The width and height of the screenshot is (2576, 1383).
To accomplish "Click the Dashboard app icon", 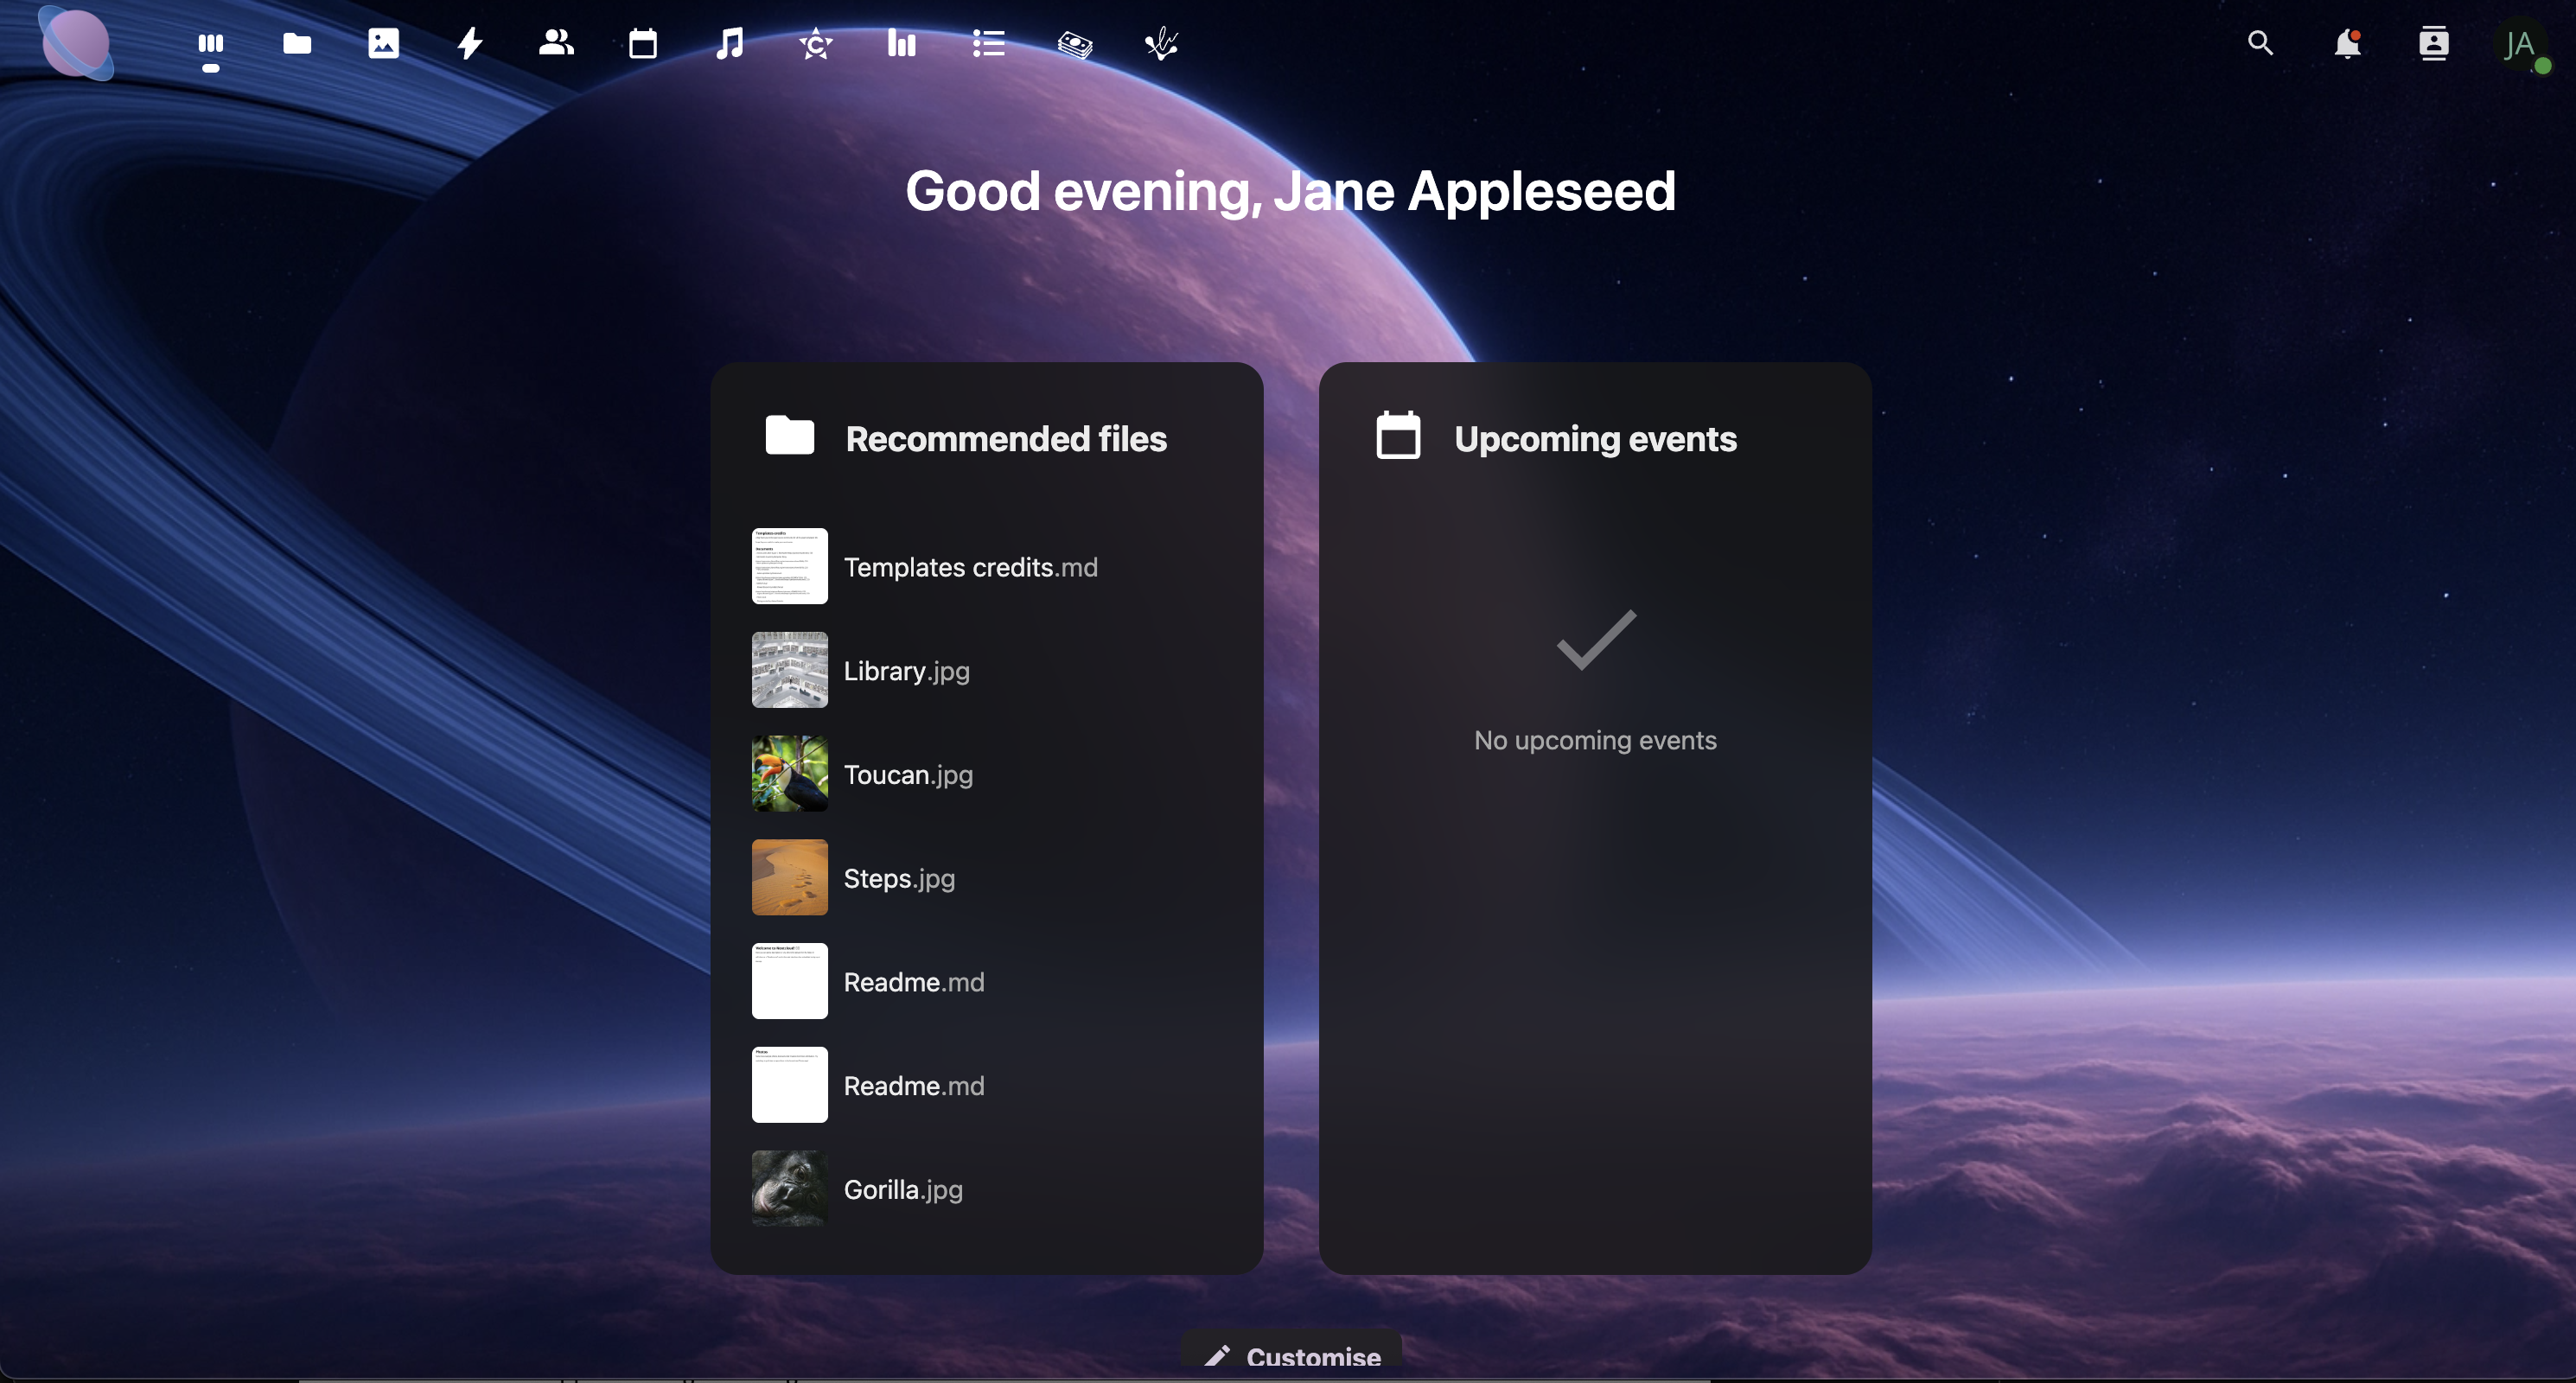I will coord(210,43).
